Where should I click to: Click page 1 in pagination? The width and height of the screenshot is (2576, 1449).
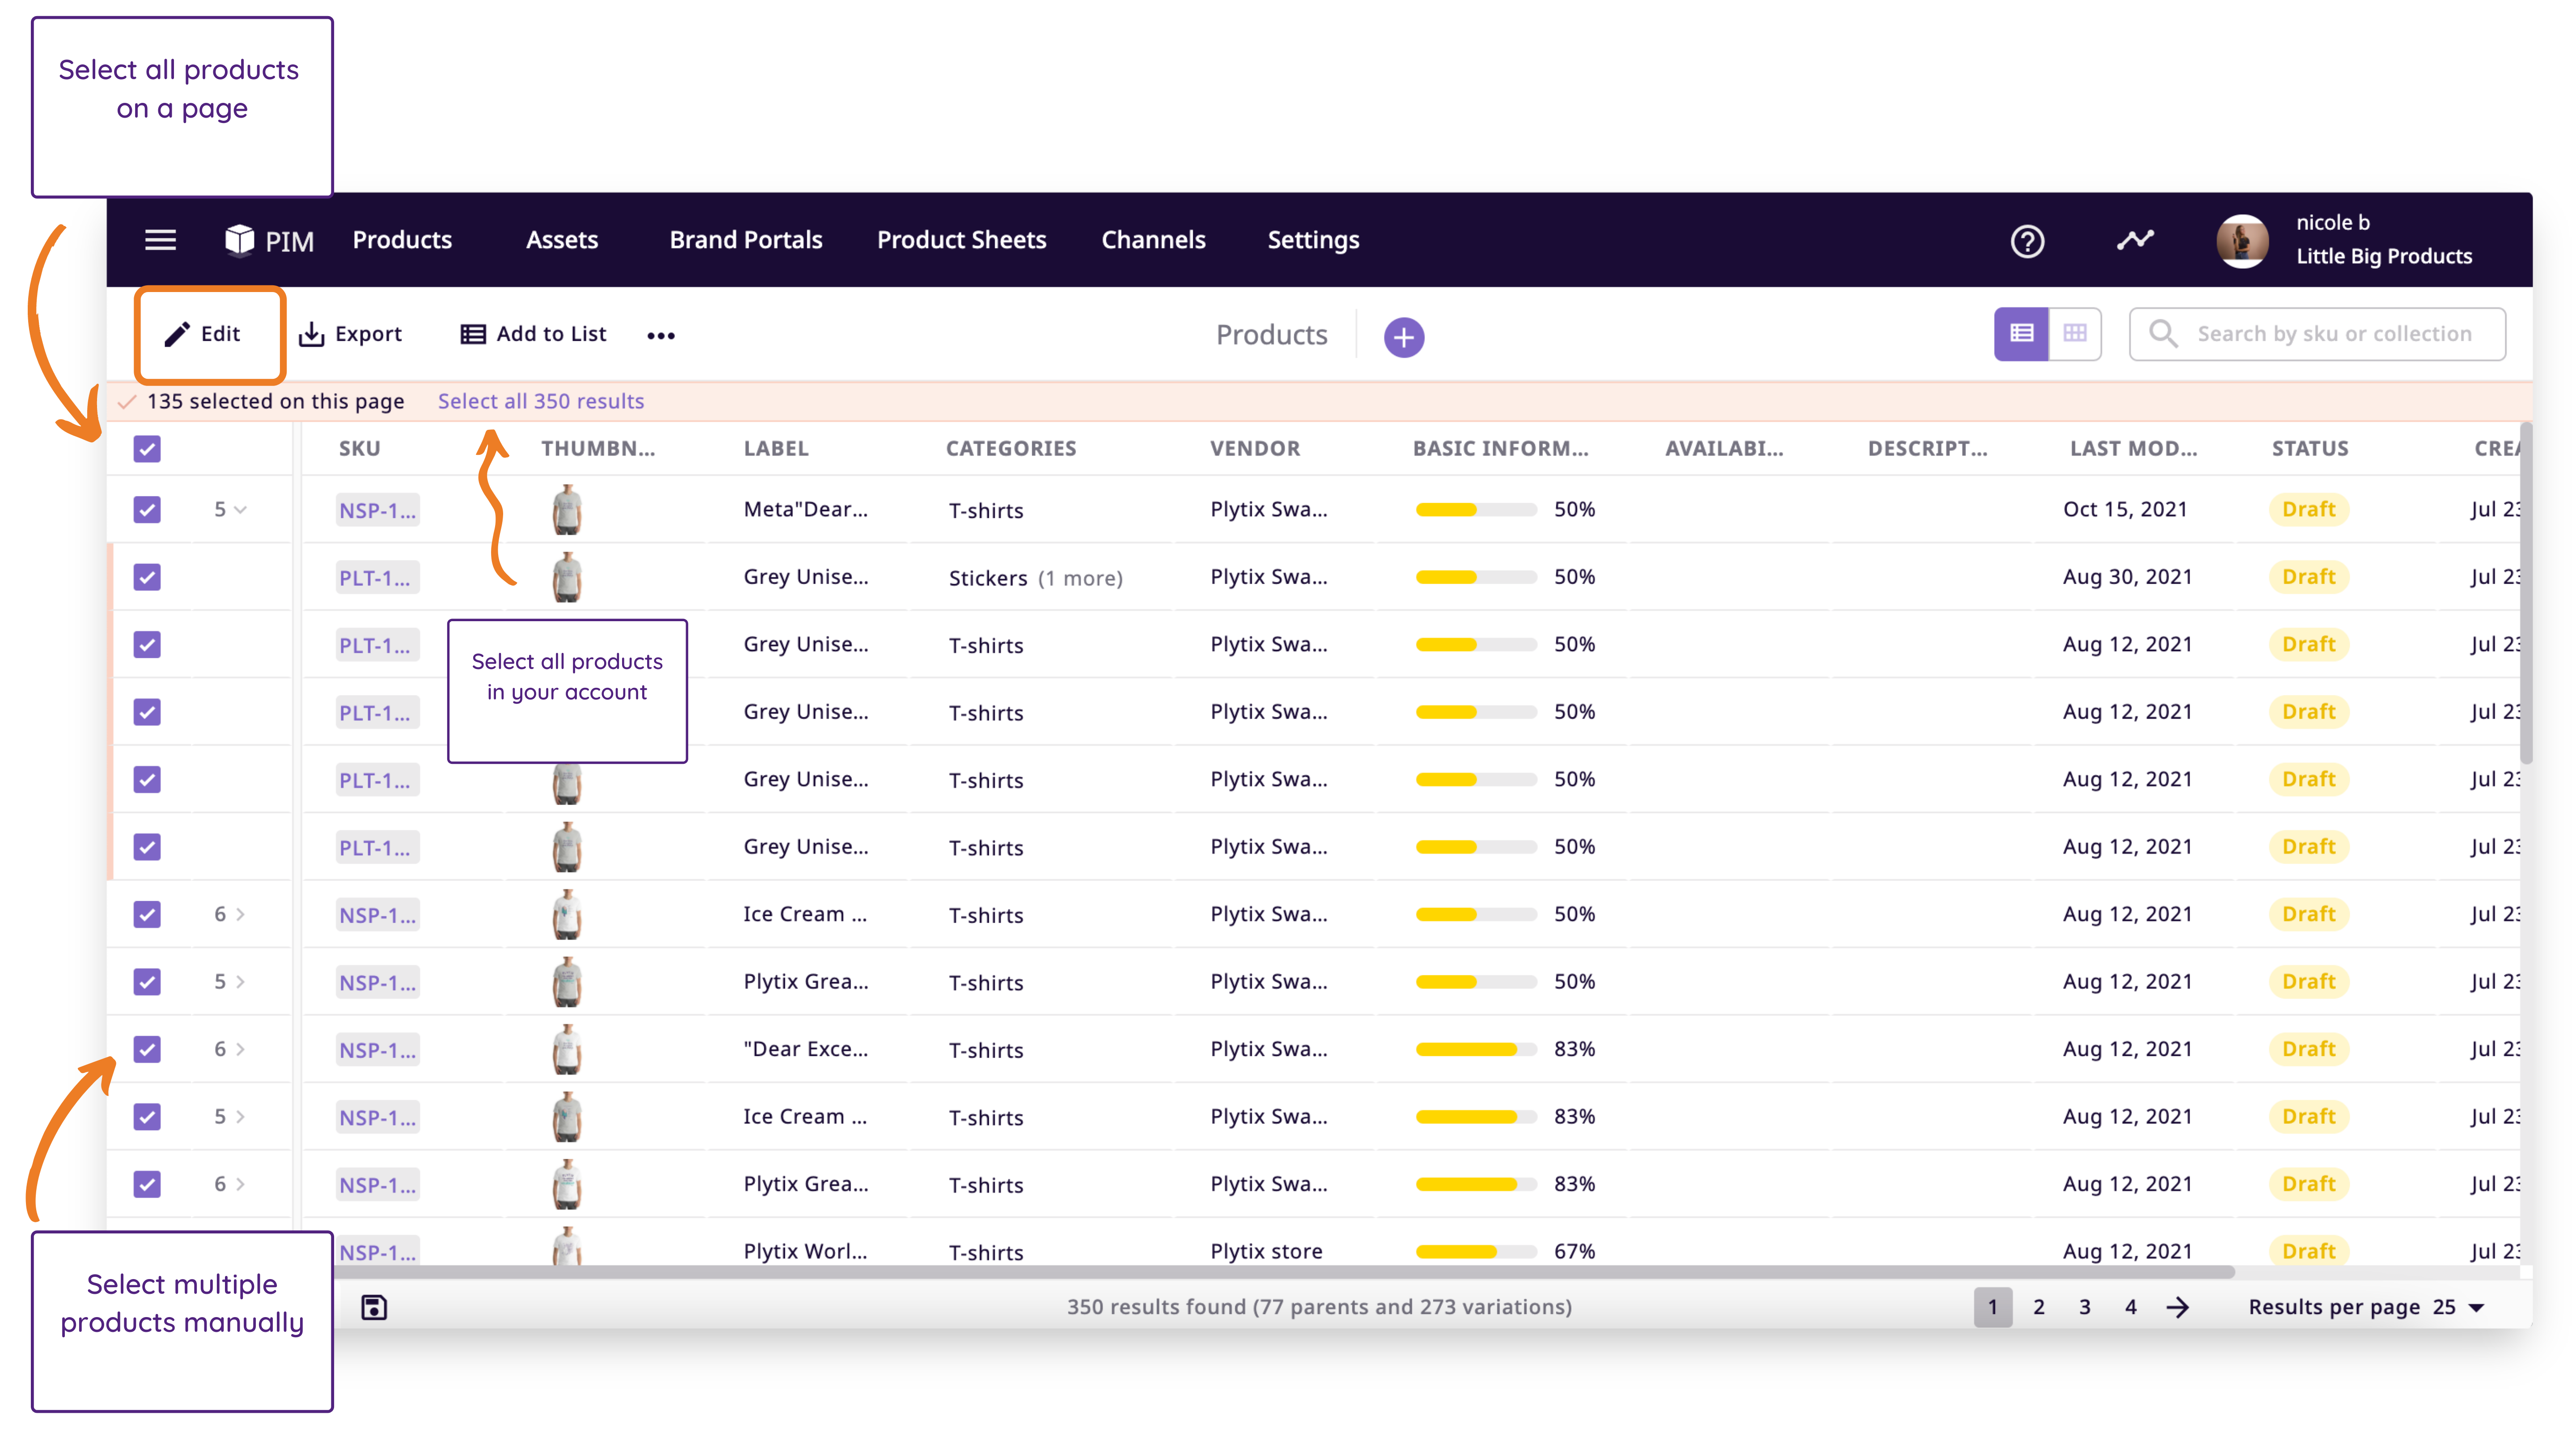pyautogui.click(x=1992, y=1307)
